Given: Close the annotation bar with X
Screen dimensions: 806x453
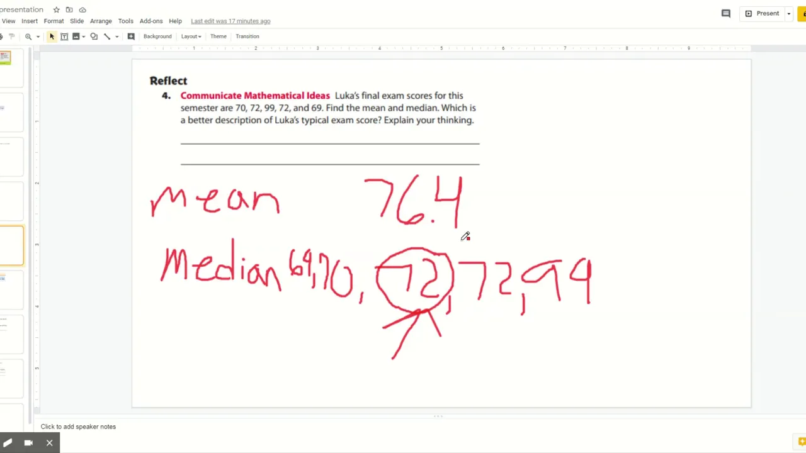Looking at the screenshot, I should click(x=49, y=443).
